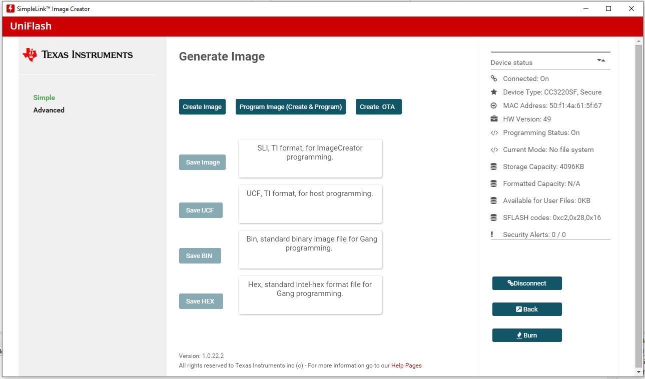Click the text 'Device Type: CC3220SF, Secure'
Viewport: 645px width, 379px height.
tap(552, 92)
